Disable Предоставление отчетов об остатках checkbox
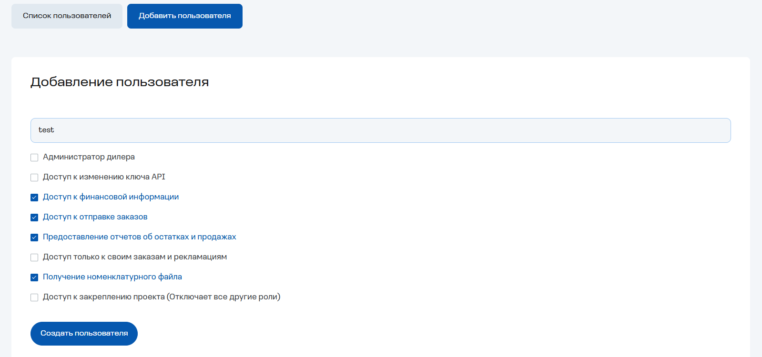 [x=34, y=238]
